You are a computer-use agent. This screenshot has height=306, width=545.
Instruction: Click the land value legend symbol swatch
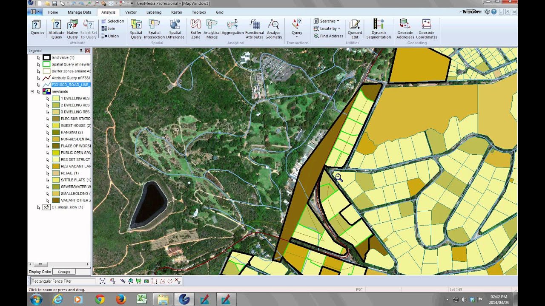(x=47, y=58)
